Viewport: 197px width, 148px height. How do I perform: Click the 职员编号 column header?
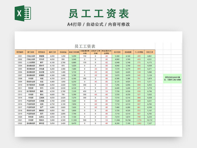click(x=20, y=52)
